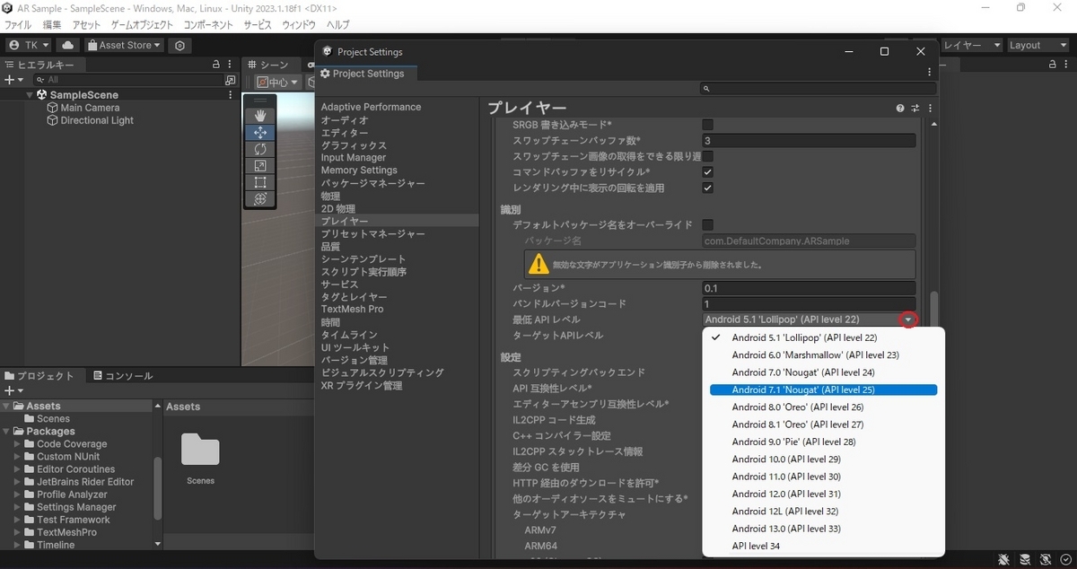Collapse the Packages folder tree
The width and height of the screenshot is (1077, 569).
(7, 432)
